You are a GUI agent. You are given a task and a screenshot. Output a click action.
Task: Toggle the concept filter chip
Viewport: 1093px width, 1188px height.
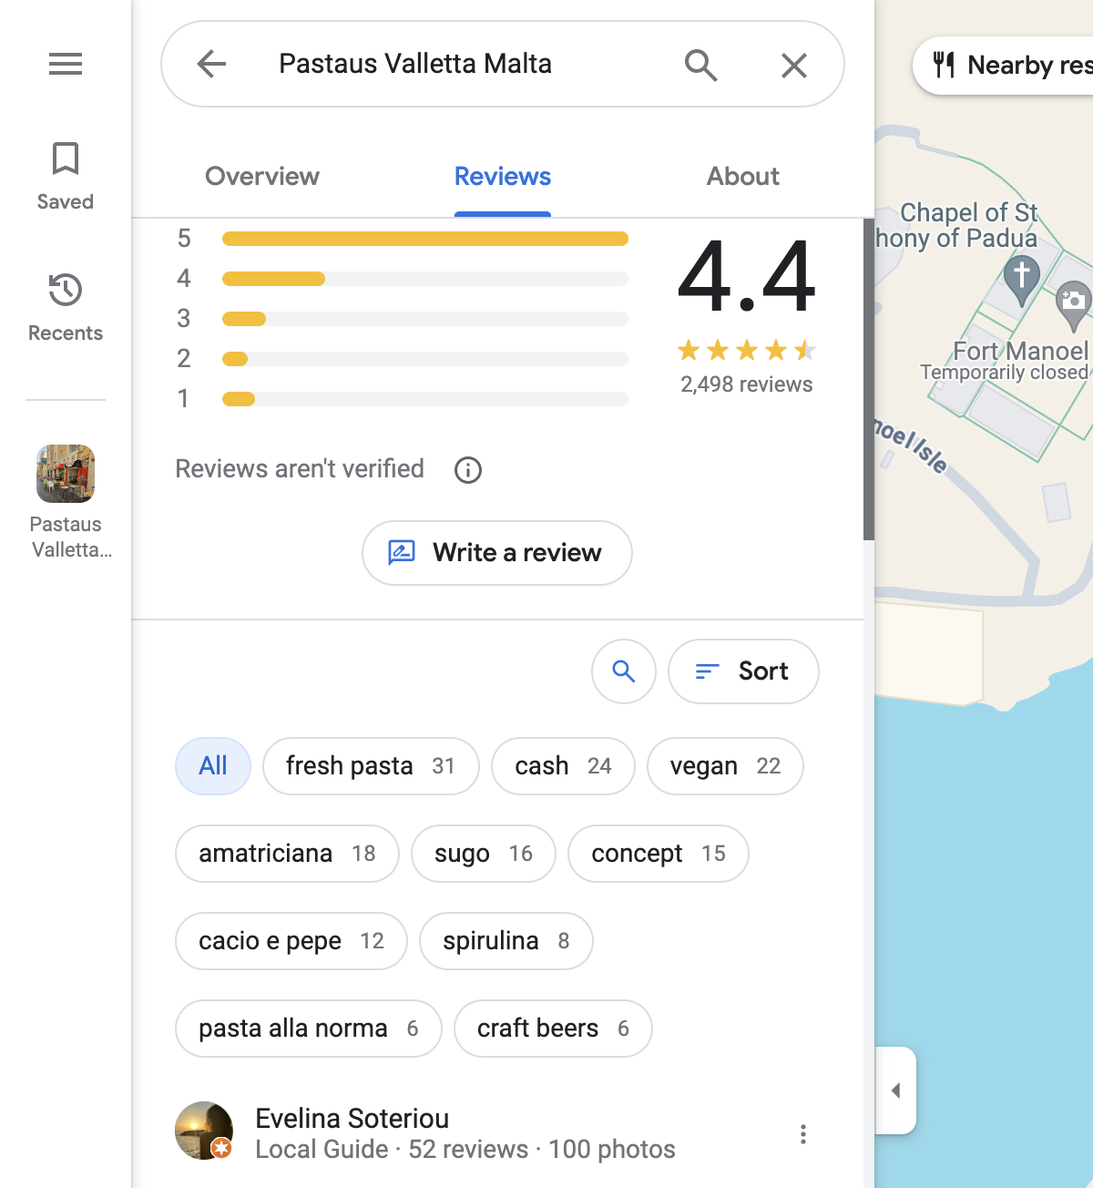click(659, 854)
